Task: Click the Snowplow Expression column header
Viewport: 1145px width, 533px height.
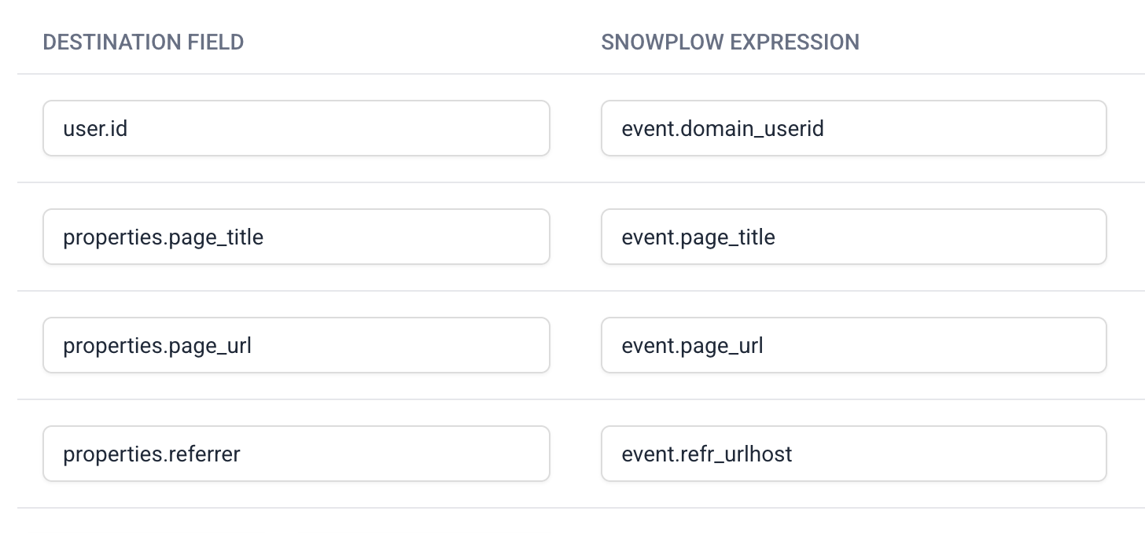Action: (730, 42)
